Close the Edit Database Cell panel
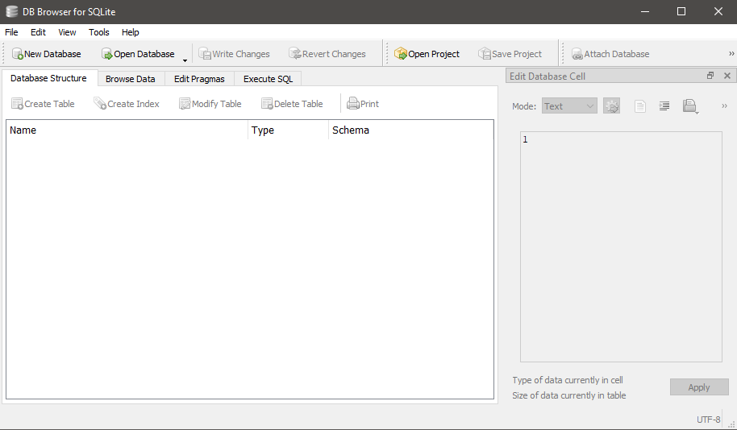This screenshot has height=430, width=737. click(x=727, y=76)
